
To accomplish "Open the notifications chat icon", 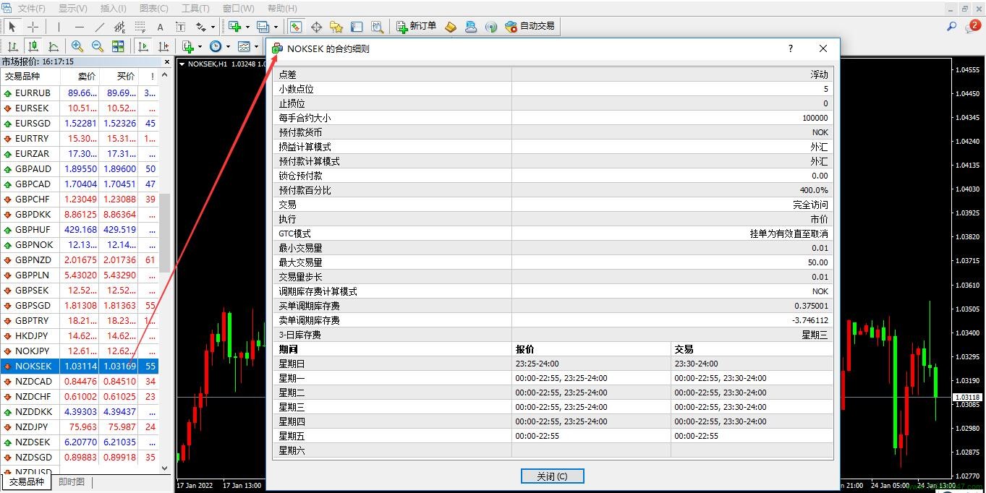I will (x=972, y=27).
